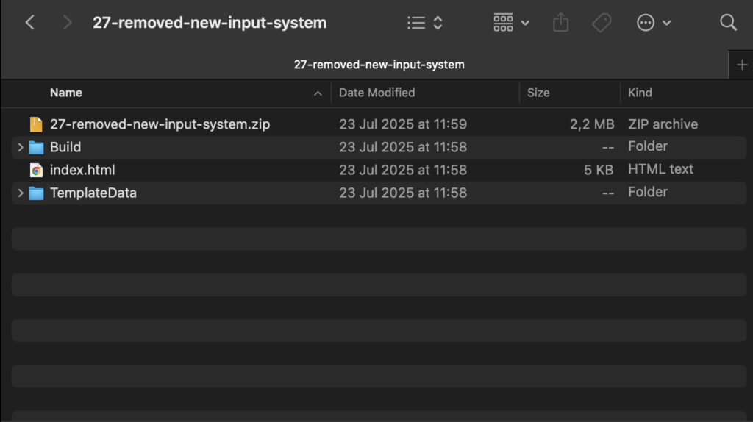This screenshot has height=422, width=753.
Task: Sort by Date Modified column
Action: pos(376,93)
